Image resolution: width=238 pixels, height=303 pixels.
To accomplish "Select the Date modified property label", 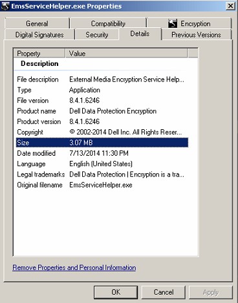I will point(36,153).
